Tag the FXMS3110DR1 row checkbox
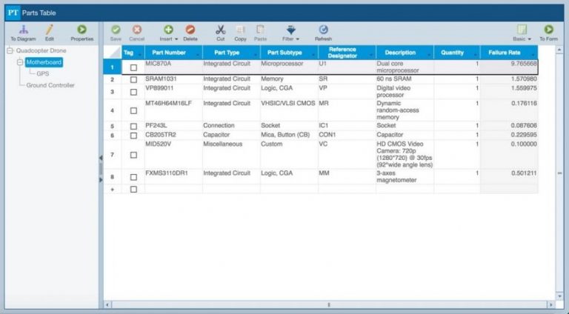The image size is (569, 314). pyautogui.click(x=133, y=177)
